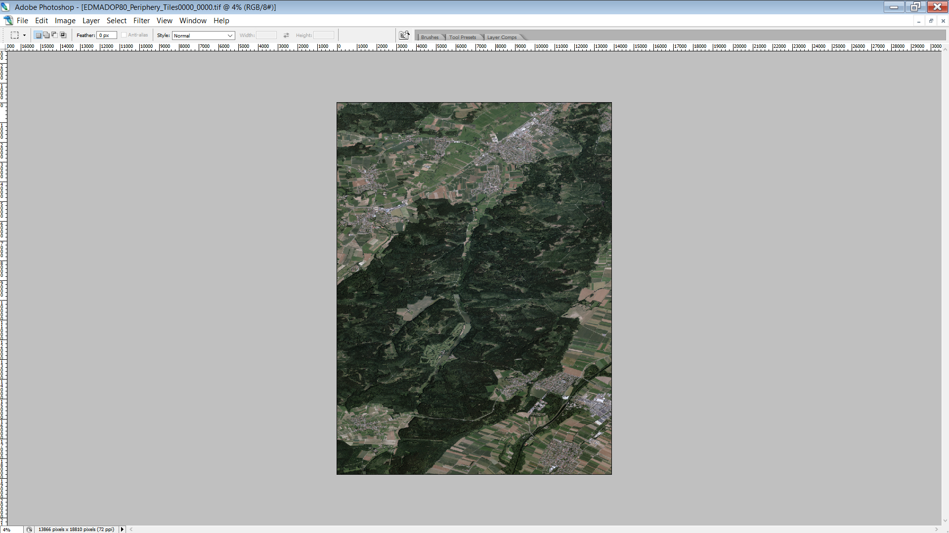
Task: Click the Photoshop application icon
Action: point(5,6)
